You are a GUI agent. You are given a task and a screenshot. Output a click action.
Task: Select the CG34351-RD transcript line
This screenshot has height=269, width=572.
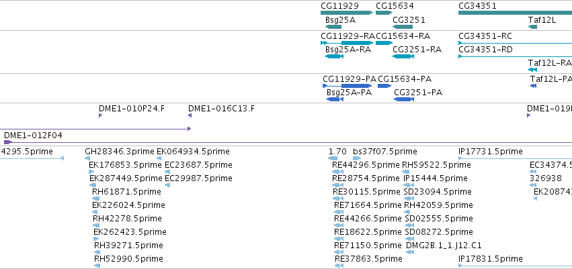coord(515,56)
